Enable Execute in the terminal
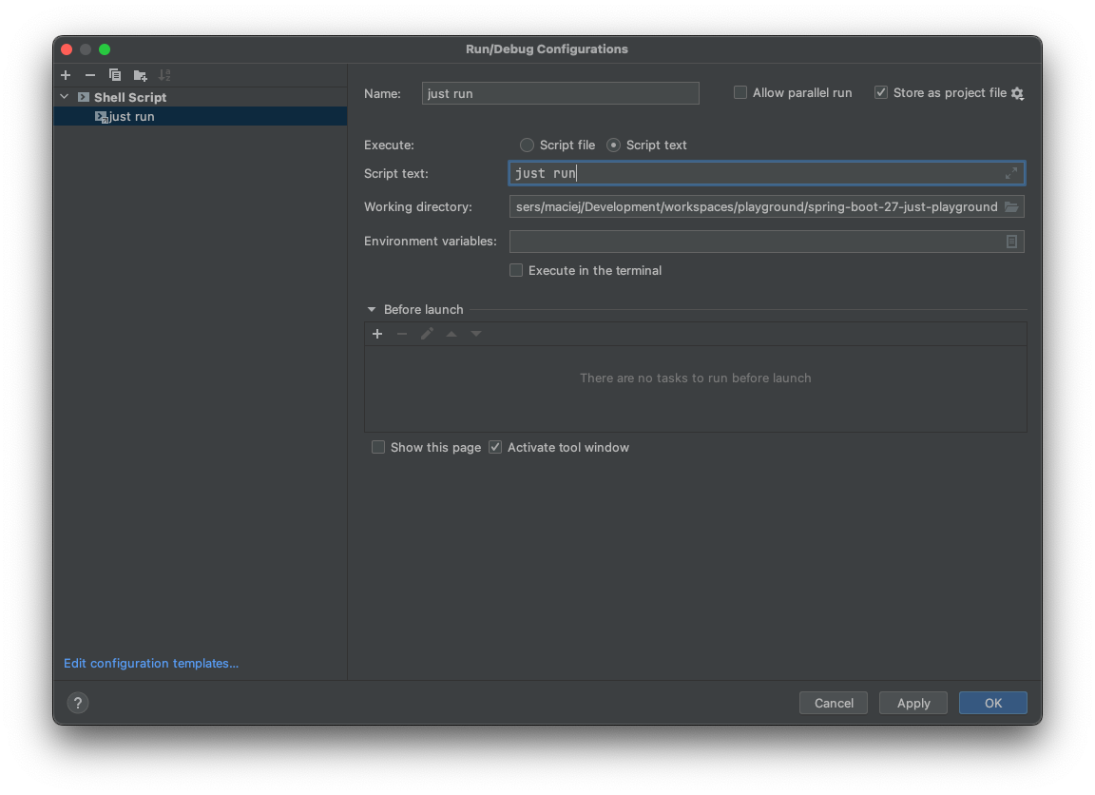Image resolution: width=1095 pixels, height=795 pixels. (x=516, y=270)
